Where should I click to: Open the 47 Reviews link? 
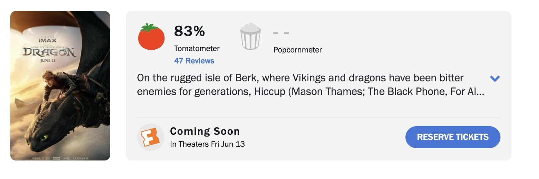point(194,61)
